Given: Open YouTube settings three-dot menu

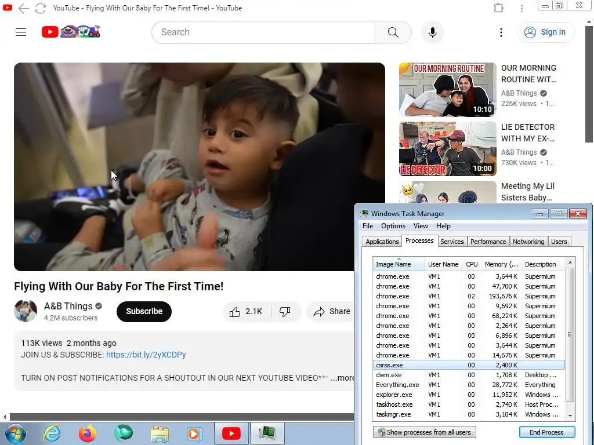Looking at the screenshot, I should (501, 32).
